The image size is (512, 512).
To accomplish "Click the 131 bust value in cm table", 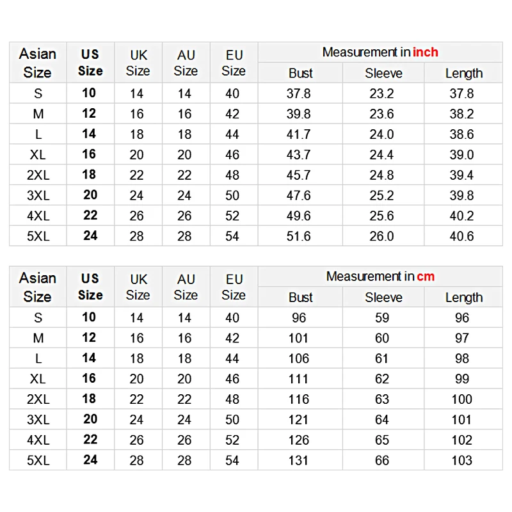I will 299,460.
